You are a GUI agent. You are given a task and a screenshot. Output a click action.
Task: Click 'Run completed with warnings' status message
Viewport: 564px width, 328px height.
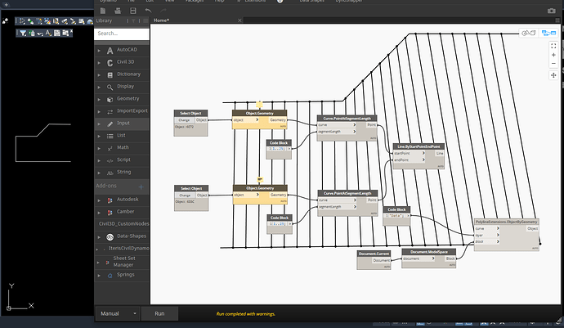coord(246,314)
